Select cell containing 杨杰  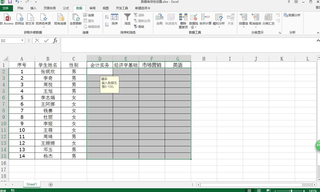(x=48, y=156)
